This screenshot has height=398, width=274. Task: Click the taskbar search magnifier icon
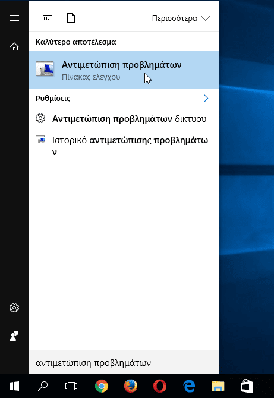click(43, 386)
